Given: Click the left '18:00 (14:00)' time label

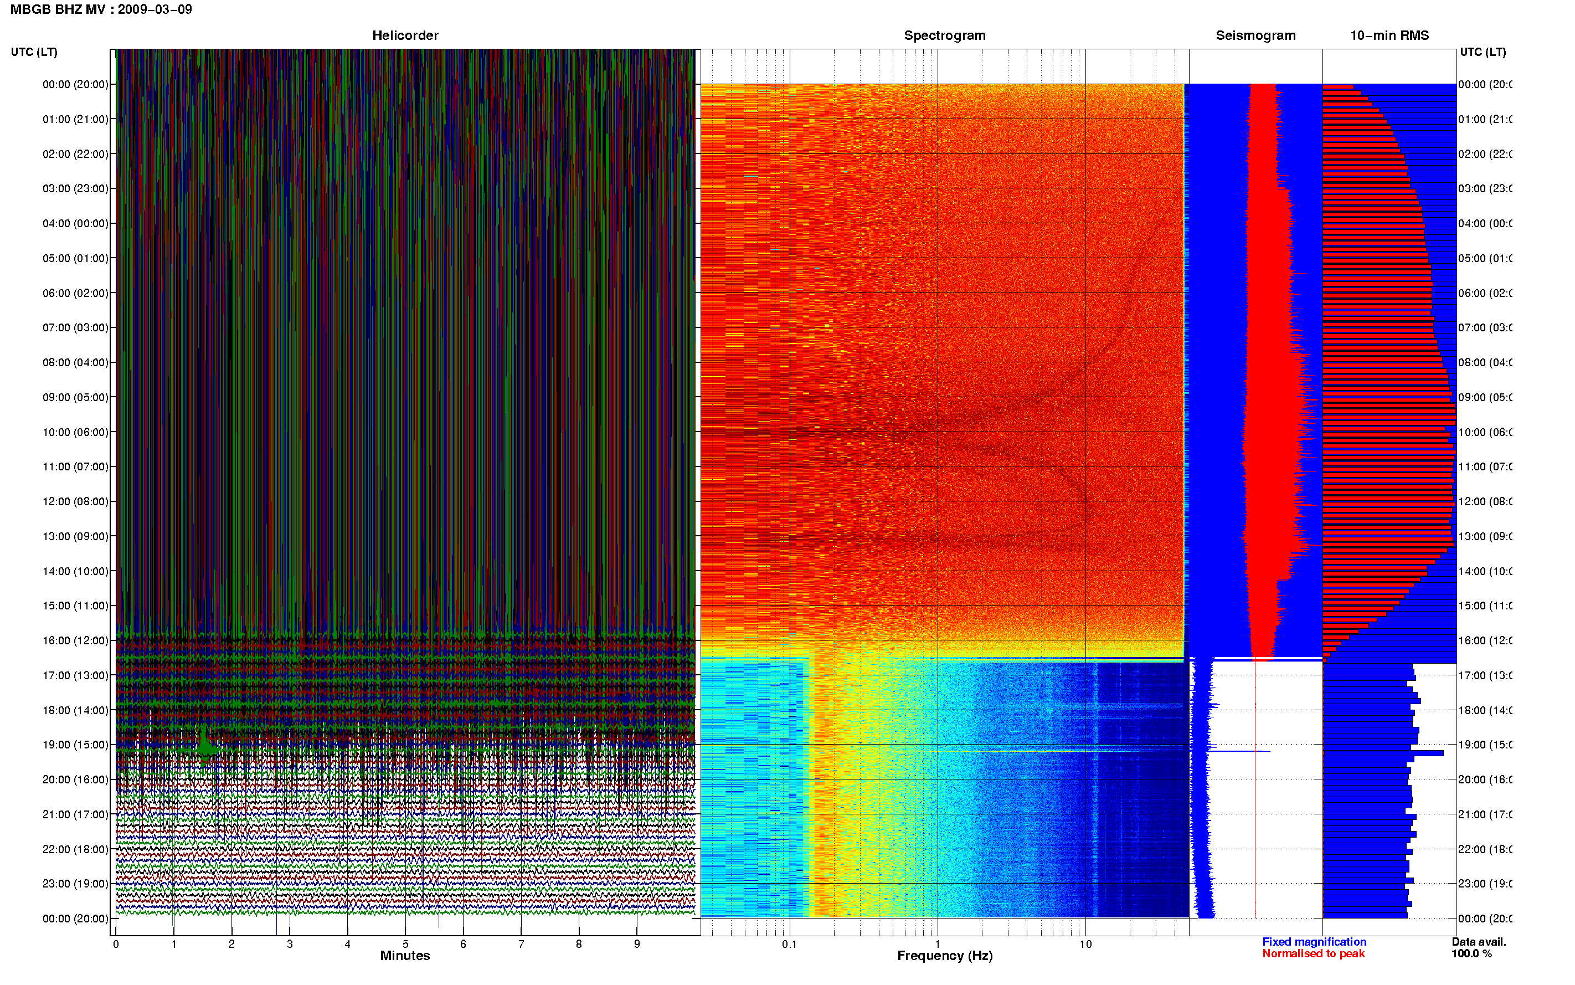Looking at the screenshot, I should (x=75, y=711).
